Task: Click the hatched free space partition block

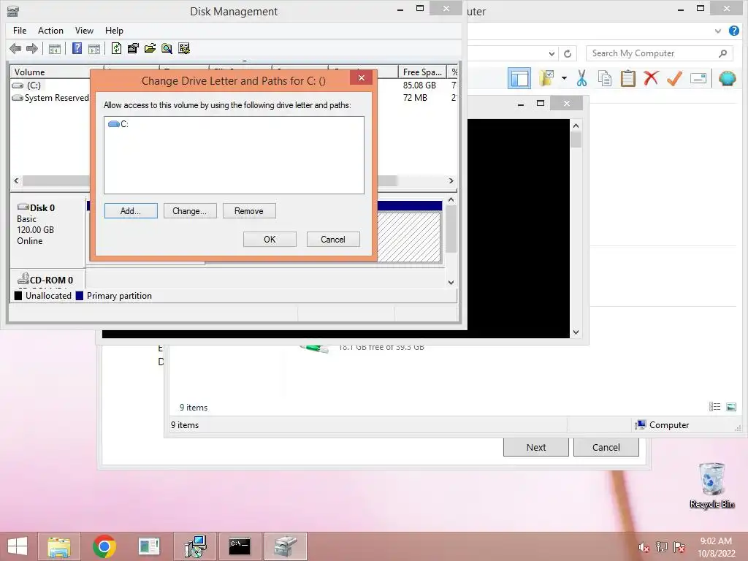Action: [409, 237]
